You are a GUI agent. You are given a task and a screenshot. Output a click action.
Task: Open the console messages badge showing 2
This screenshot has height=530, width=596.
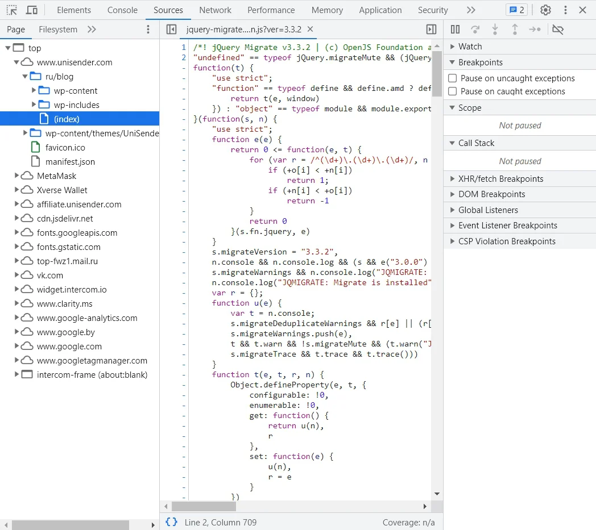516,10
